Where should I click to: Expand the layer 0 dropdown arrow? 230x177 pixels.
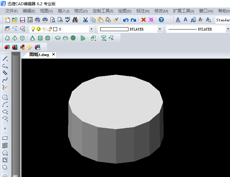click(91, 29)
